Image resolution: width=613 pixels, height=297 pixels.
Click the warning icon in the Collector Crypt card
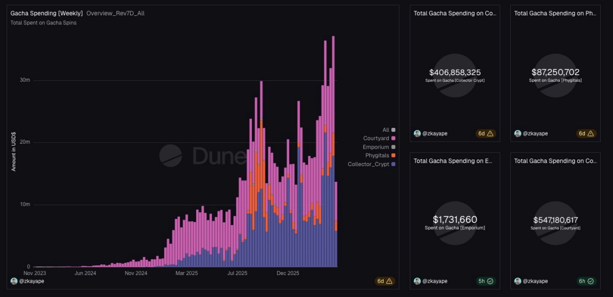[490, 133]
